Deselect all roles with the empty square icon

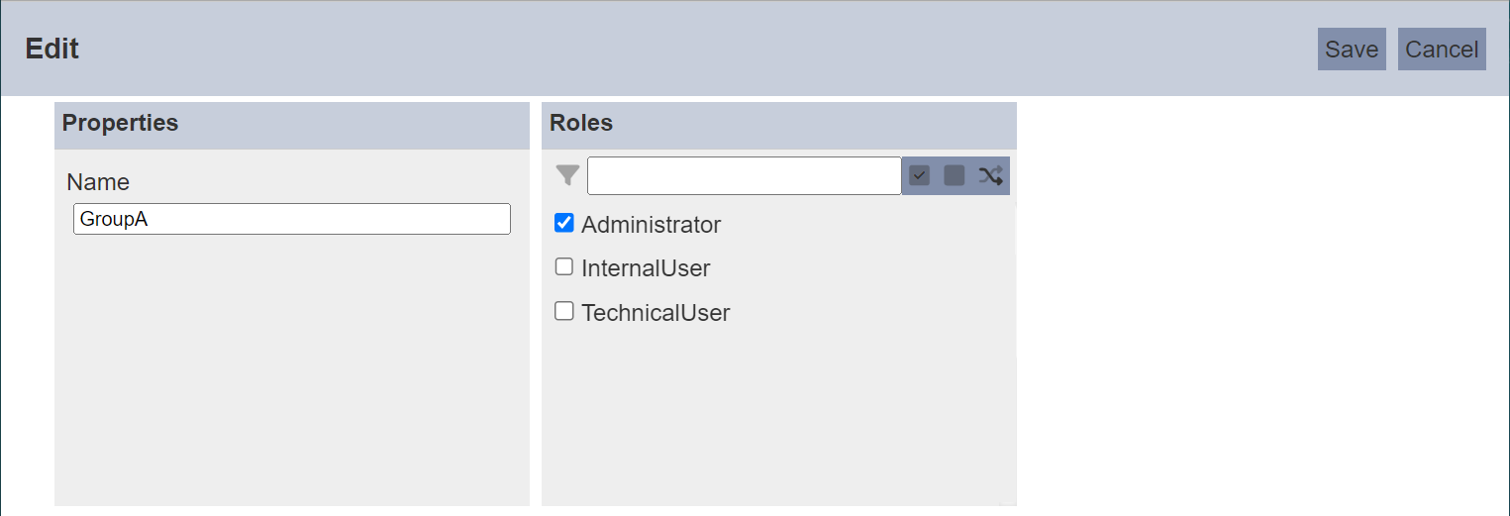(955, 176)
